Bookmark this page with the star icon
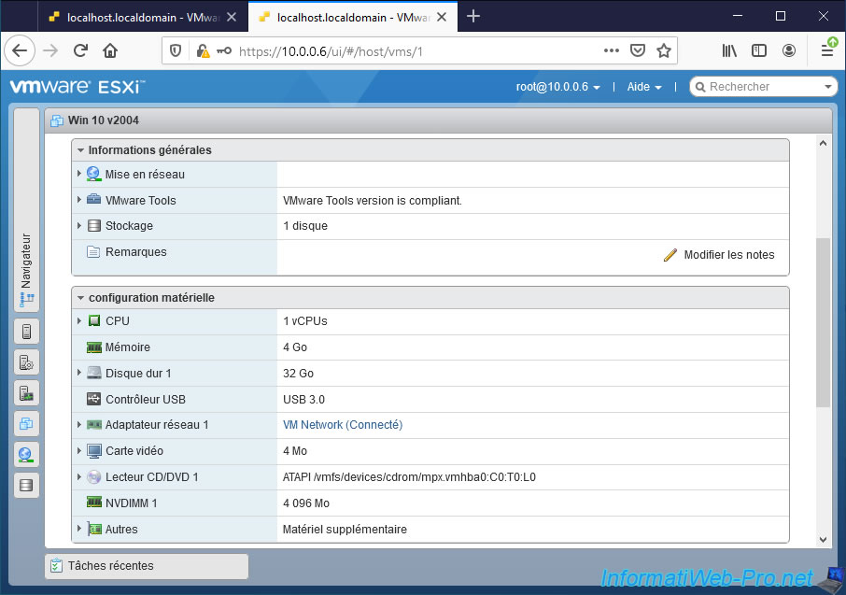This screenshot has width=846, height=595. coord(664,51)
